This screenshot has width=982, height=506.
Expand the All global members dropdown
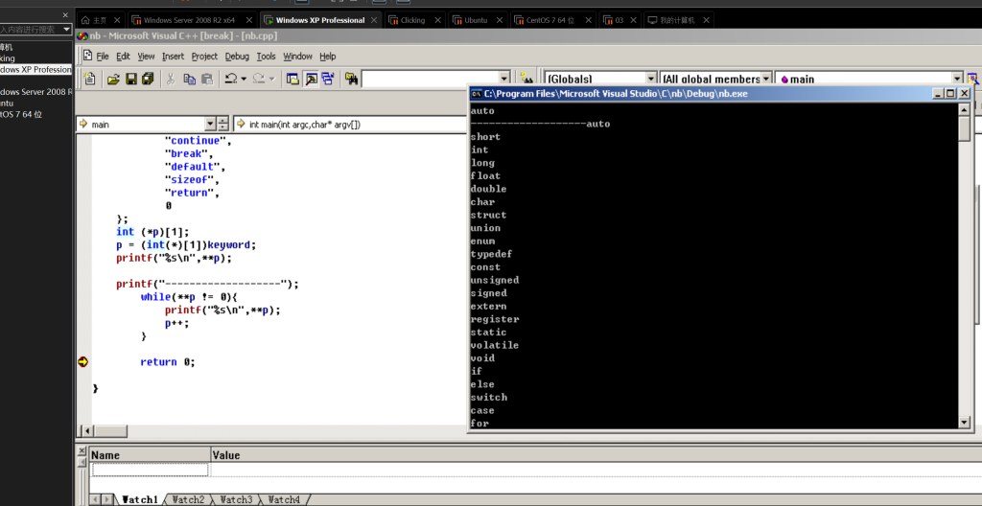(x=766, y=79)
